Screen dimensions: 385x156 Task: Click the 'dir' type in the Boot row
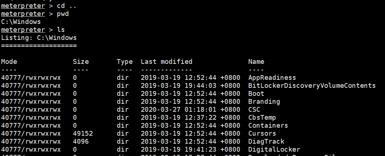[x=123, y=94]
